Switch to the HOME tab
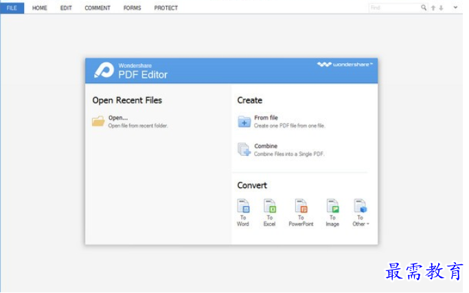469x293 pixels. click(39, 8)
